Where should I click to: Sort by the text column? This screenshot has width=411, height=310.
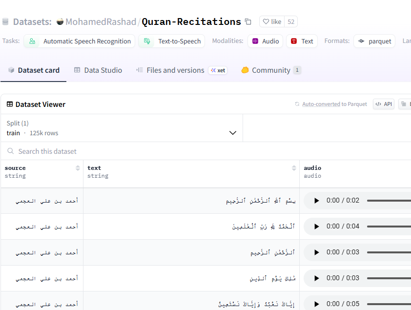294,168
